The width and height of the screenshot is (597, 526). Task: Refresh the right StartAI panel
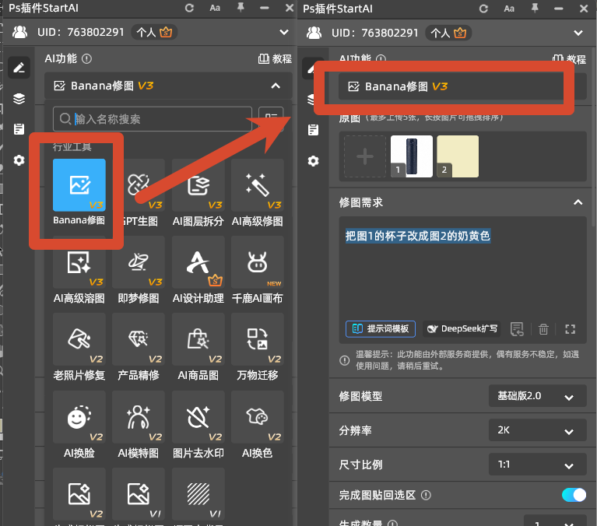click(483, 9)
